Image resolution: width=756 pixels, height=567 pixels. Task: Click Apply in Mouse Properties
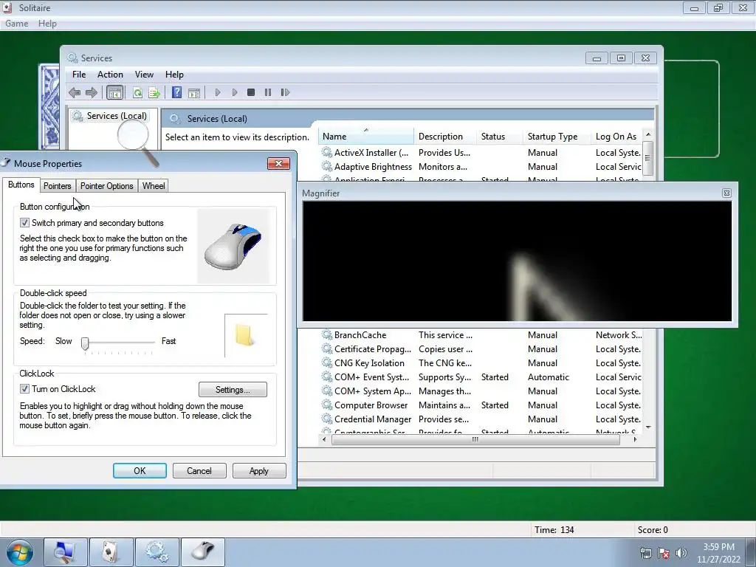(259, 470)
